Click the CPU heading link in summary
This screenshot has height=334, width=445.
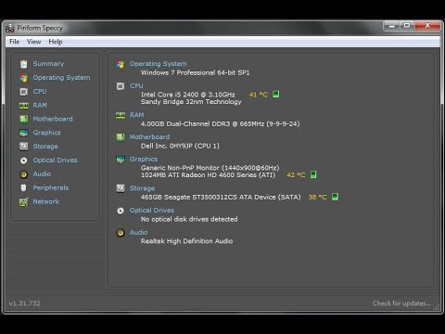click(x=136, y=86)
